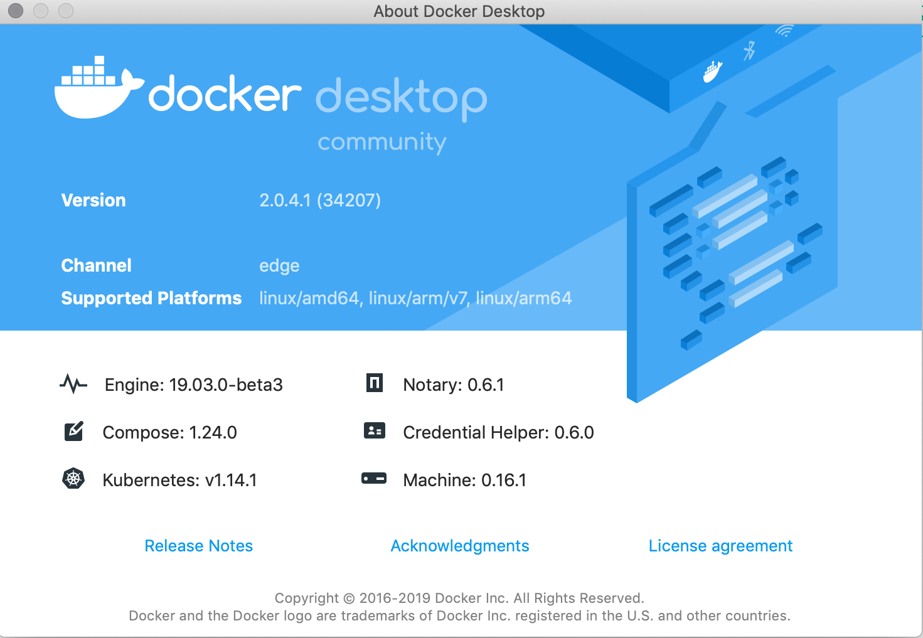Image resolution: width=923 pixels, height=638 pixels.
Task: Click the Kubernetes wheel icon
Action: tap(73, 479)
